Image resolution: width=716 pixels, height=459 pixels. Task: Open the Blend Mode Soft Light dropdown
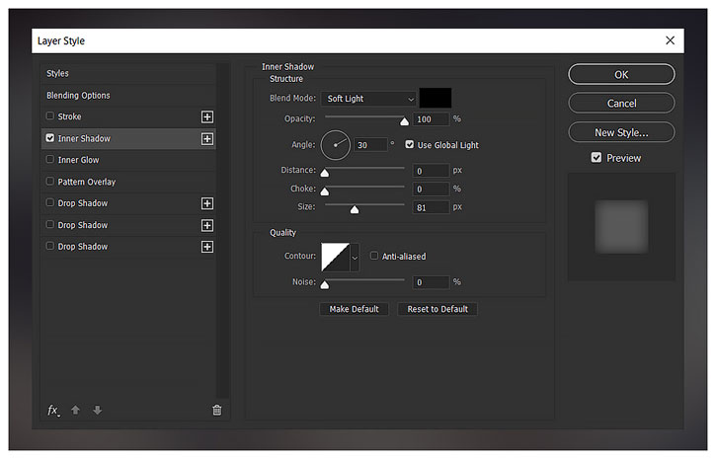click(x=369, y=99)
